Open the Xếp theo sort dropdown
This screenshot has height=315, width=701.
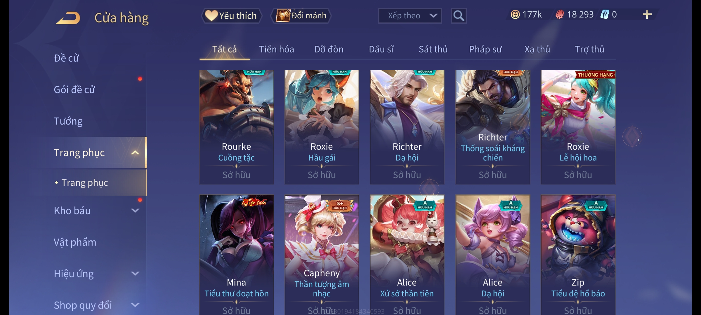click(x=410, y=16)
